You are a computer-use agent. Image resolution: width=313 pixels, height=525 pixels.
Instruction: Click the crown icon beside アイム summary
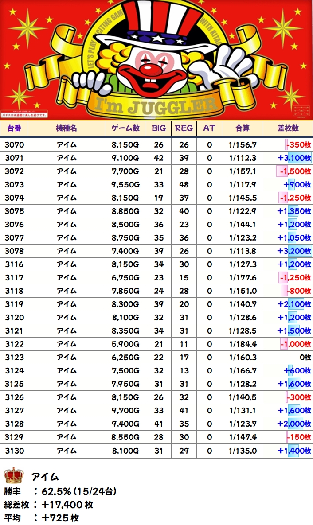[14, 475]
